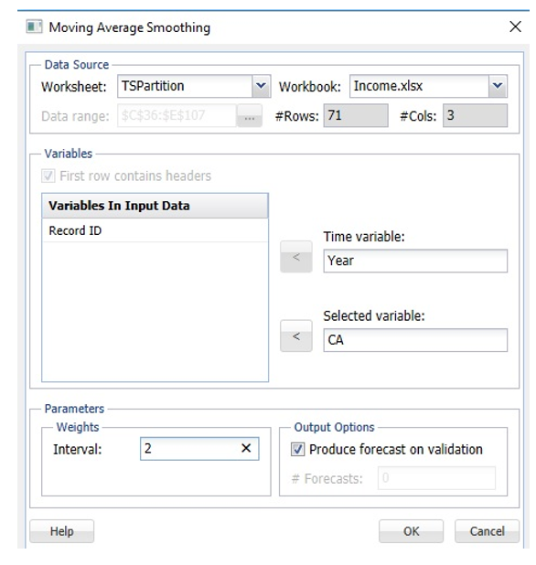The width and height of the screenshot is (536, 565).
Task: Click the #Rows field showing 71
Action: [356, 116]
